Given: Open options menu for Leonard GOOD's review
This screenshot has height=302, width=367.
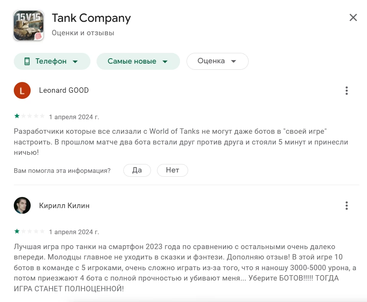Looking at the screenshot, I should click(x=346, y=91).
